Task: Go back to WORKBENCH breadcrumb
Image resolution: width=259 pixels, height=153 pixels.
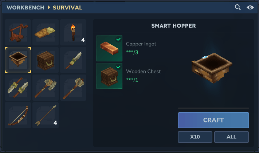Action: click(x=25, y=8)
